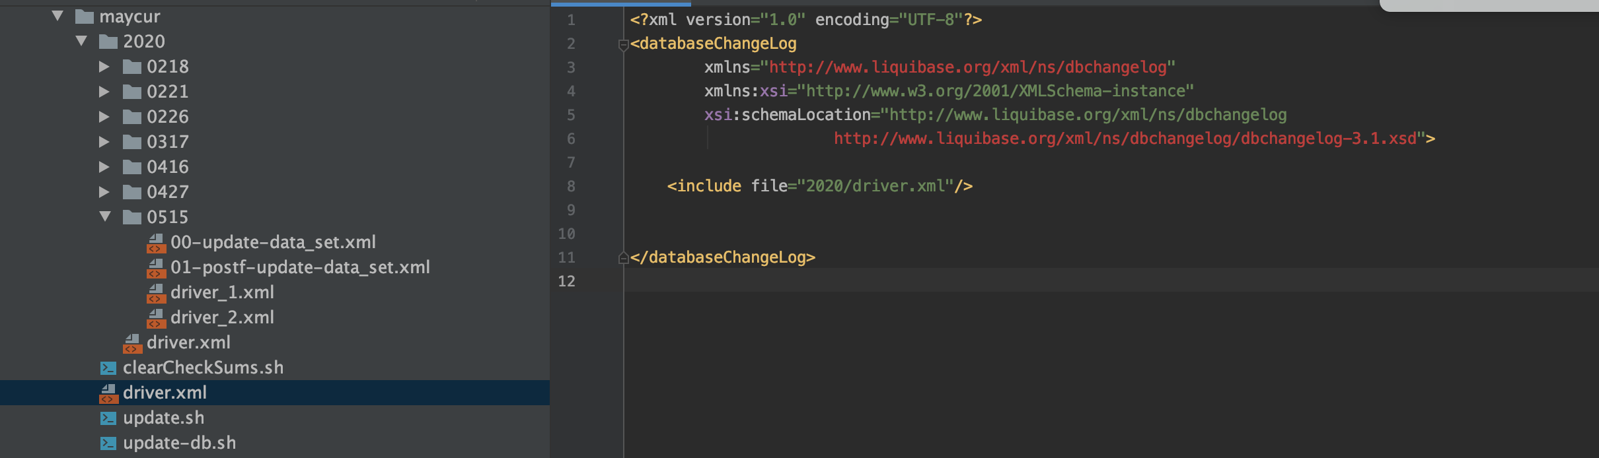Click shell script icon of update-db.sh
Image resolution: width=1599 pixels, height=458 pixels.
(x=108, y=443)
